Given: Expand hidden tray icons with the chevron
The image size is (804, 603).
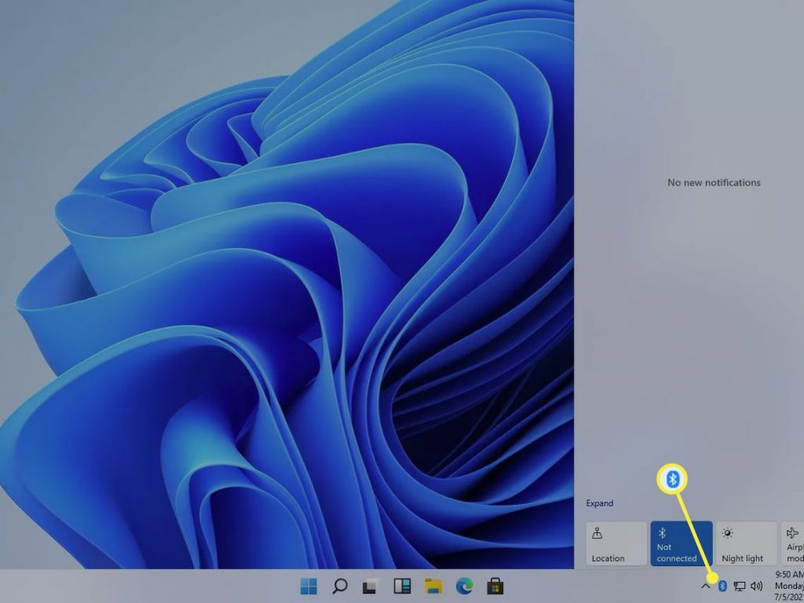Looking at the screenshot, I should [705, 585].
